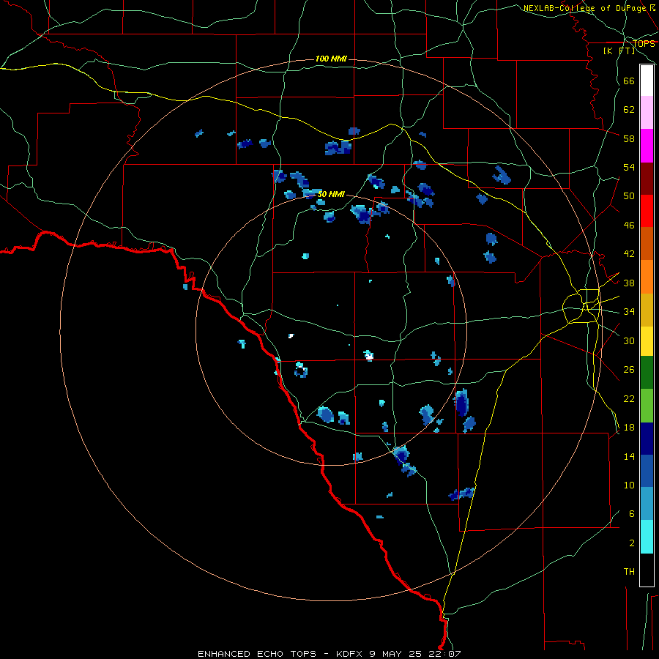Click the 6 scale label
The height and width of the screenshot is (659, 659).
coord(632,513)
